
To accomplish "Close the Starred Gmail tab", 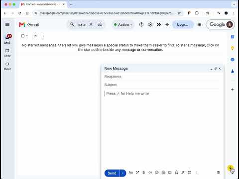I will [64, 4].
